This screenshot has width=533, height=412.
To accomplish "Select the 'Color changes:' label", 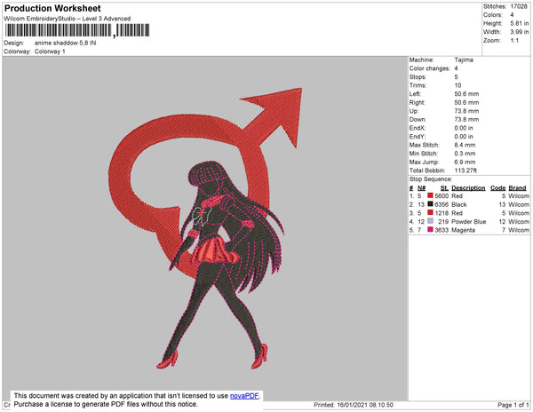I will pyautogui.click(x=430, y=68).
